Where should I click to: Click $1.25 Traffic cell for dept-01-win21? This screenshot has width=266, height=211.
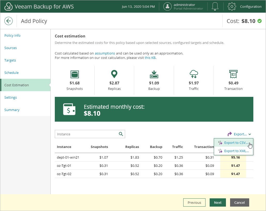click(179, 157)
